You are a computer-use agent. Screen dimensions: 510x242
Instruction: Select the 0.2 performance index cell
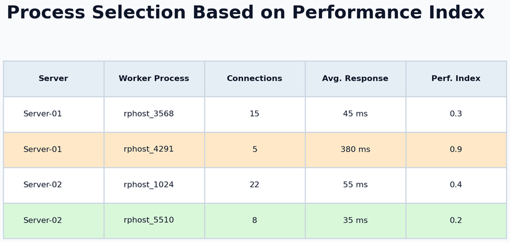tap(456, 220)
